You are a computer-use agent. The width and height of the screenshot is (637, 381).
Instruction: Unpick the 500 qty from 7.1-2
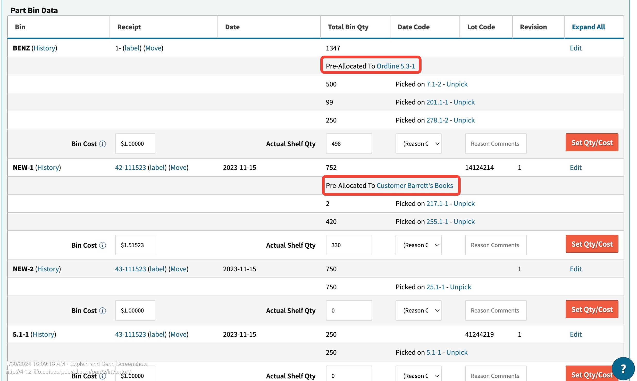pos(457,84)
